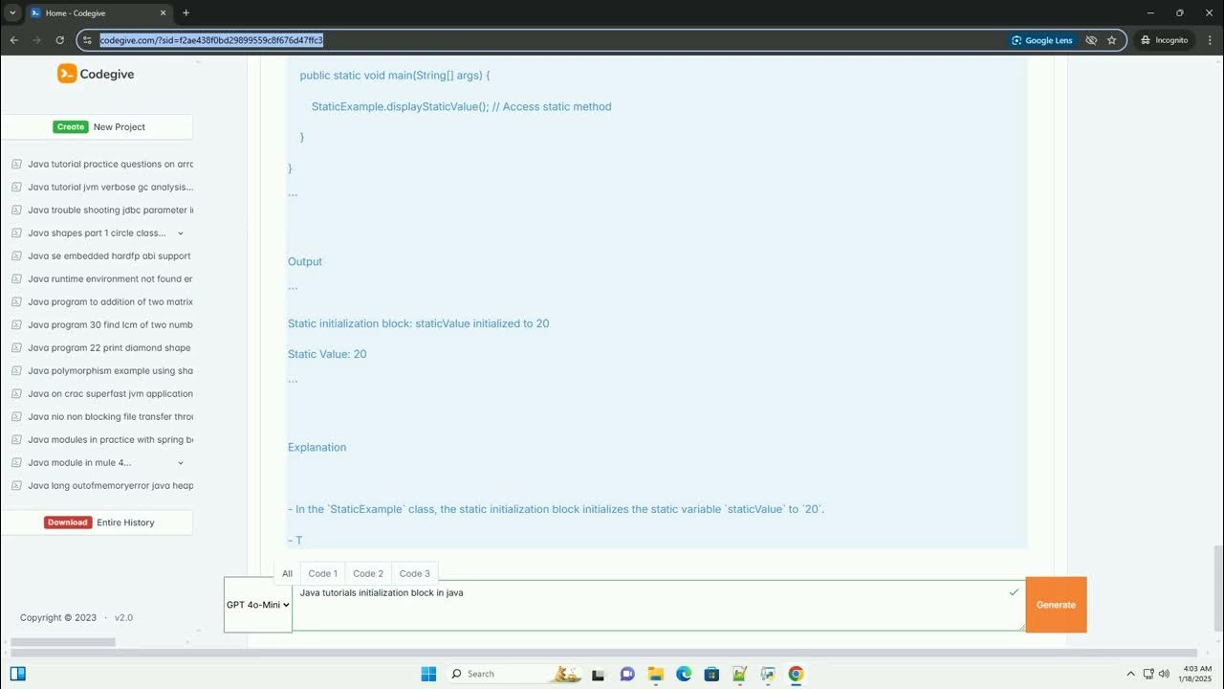Switch to the Code 2 tab

tap(368, 573)
